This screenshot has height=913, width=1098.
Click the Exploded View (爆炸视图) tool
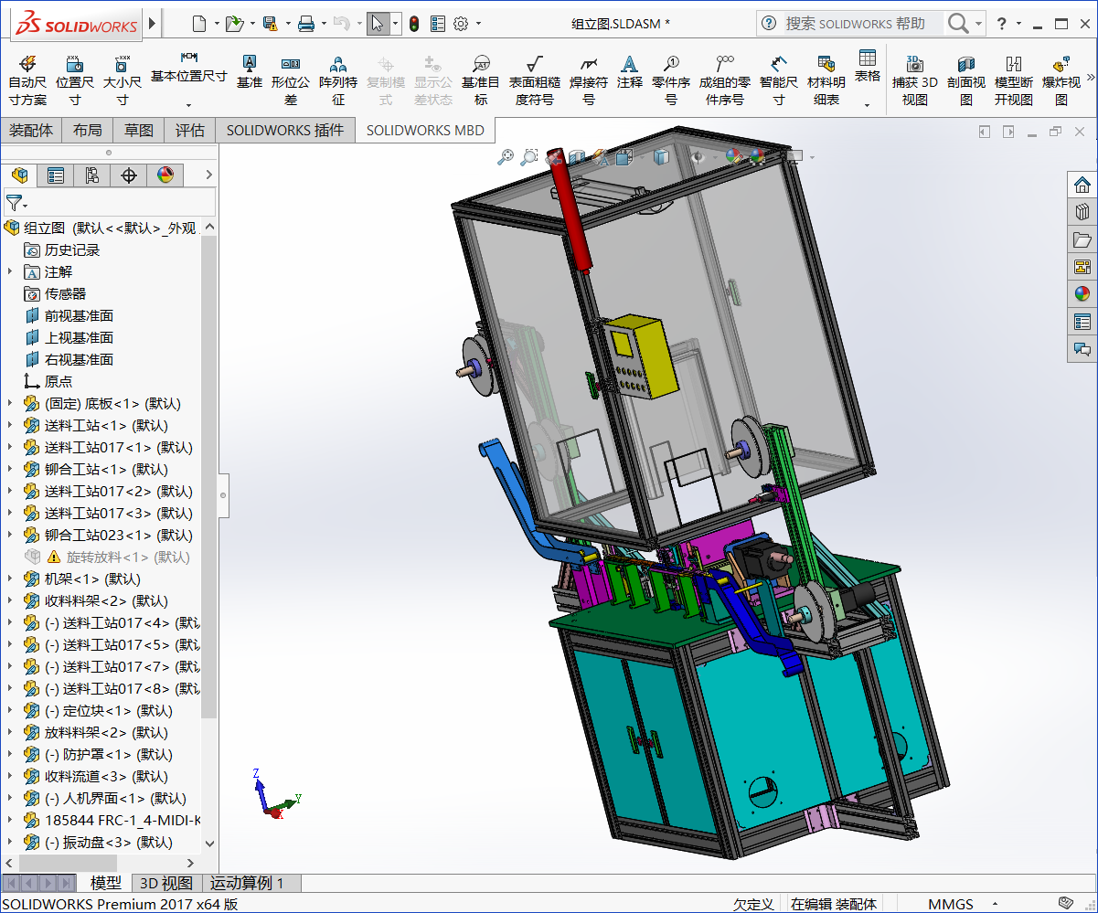[1061, 79]
